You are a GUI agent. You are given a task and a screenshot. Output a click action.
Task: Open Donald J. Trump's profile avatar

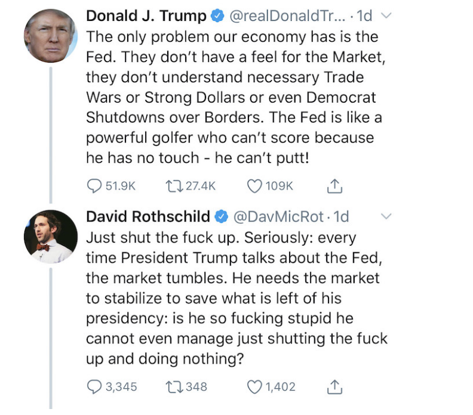point(51,36)
